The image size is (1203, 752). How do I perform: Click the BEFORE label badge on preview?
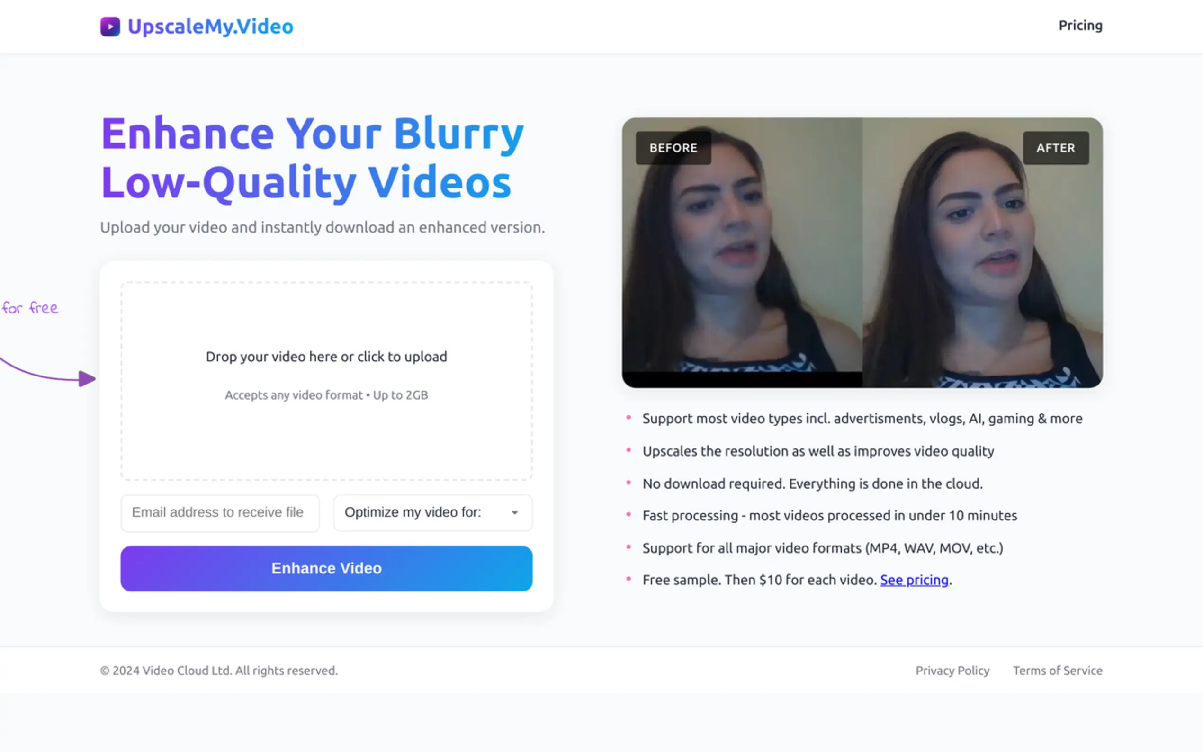[x=673, y=148]
